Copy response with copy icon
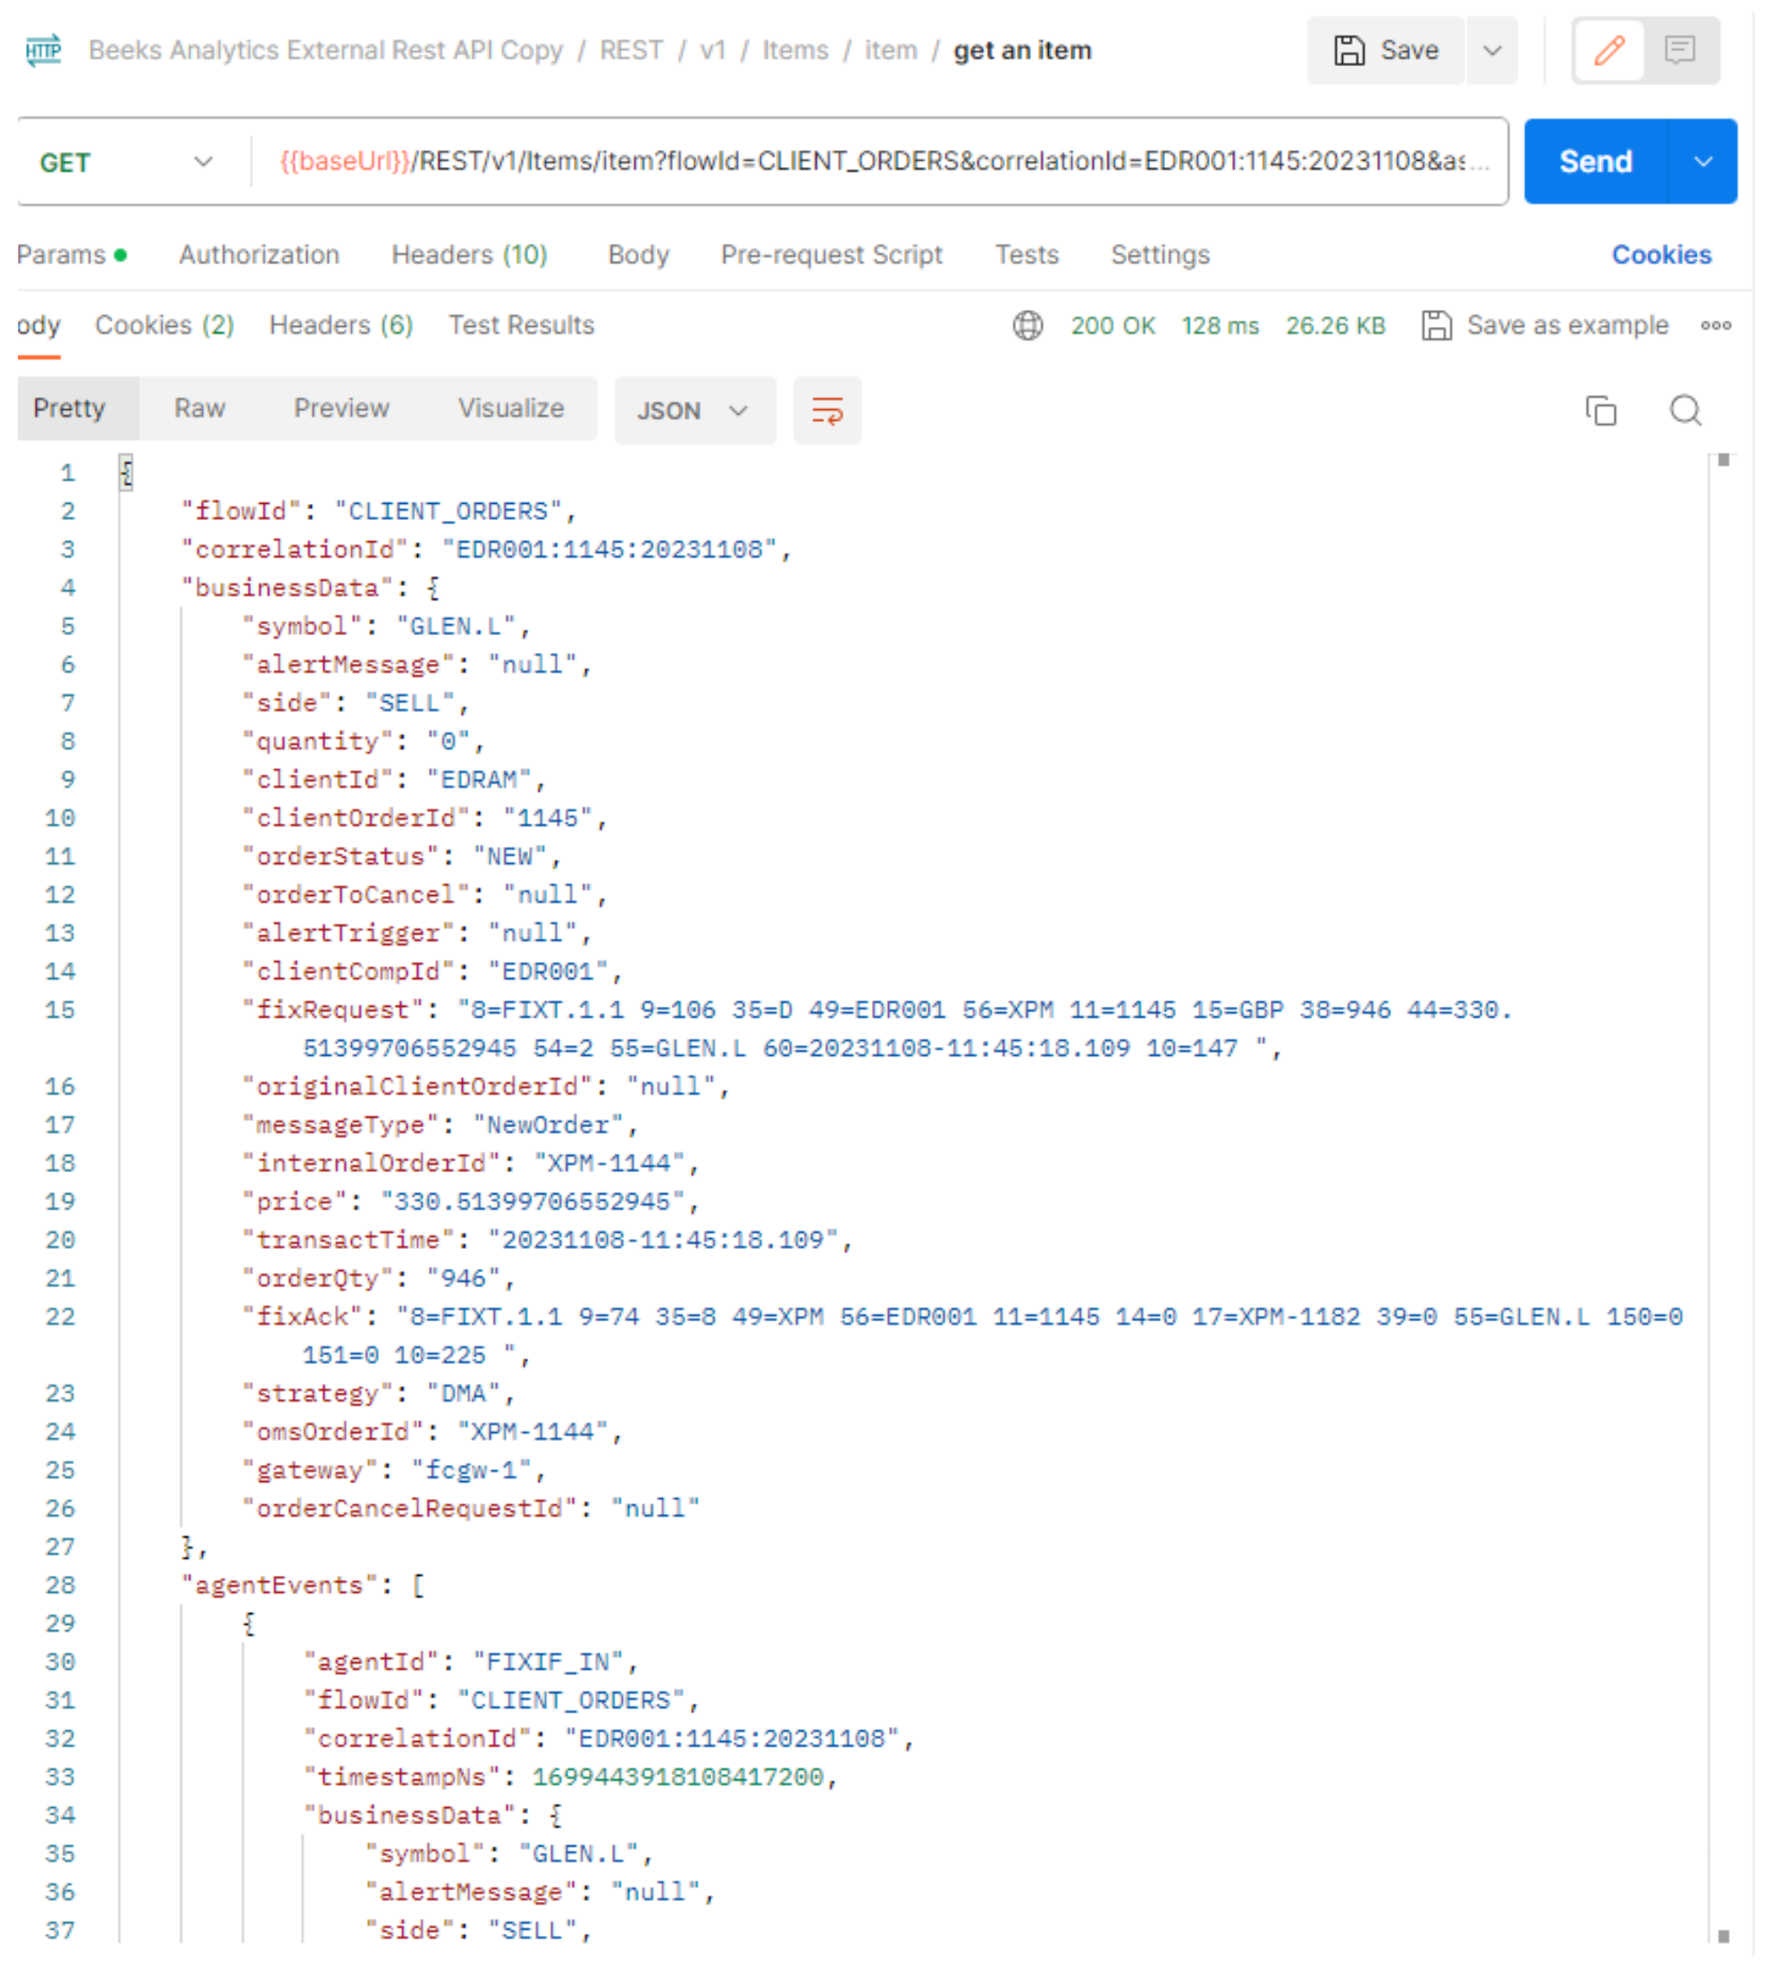Image resolution: width=1787 pixels, height=1976 pixels. (1599, 411)
